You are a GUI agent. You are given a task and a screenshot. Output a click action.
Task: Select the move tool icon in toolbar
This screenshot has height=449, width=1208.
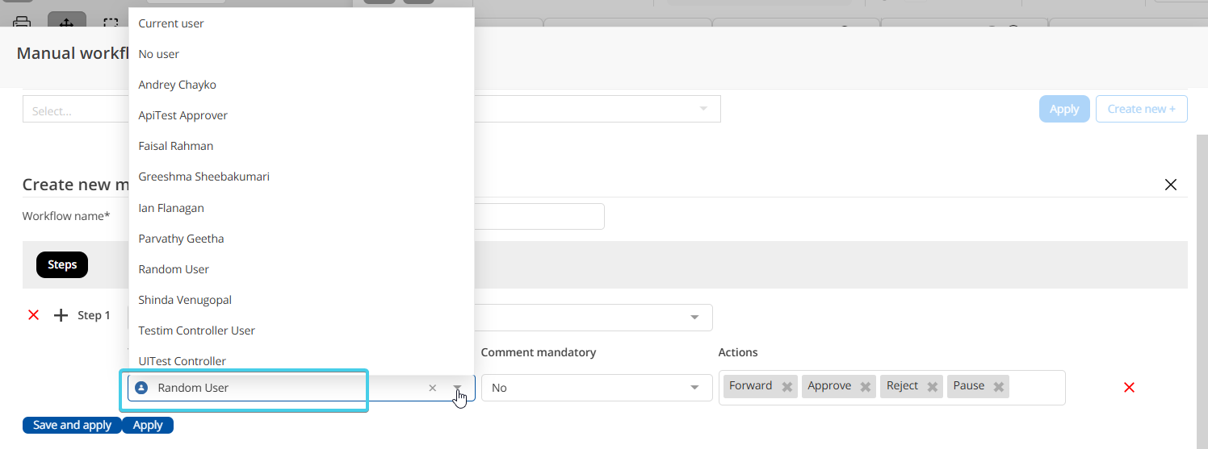(67, 22)
